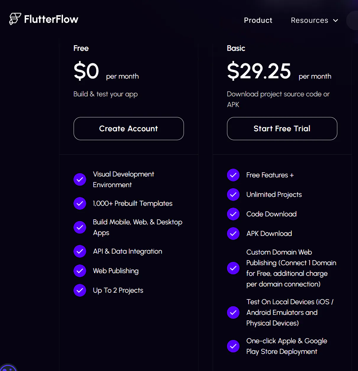Click the chevron next to Resources
Viewport: 358px width, 371px height.
pos(336,21)
